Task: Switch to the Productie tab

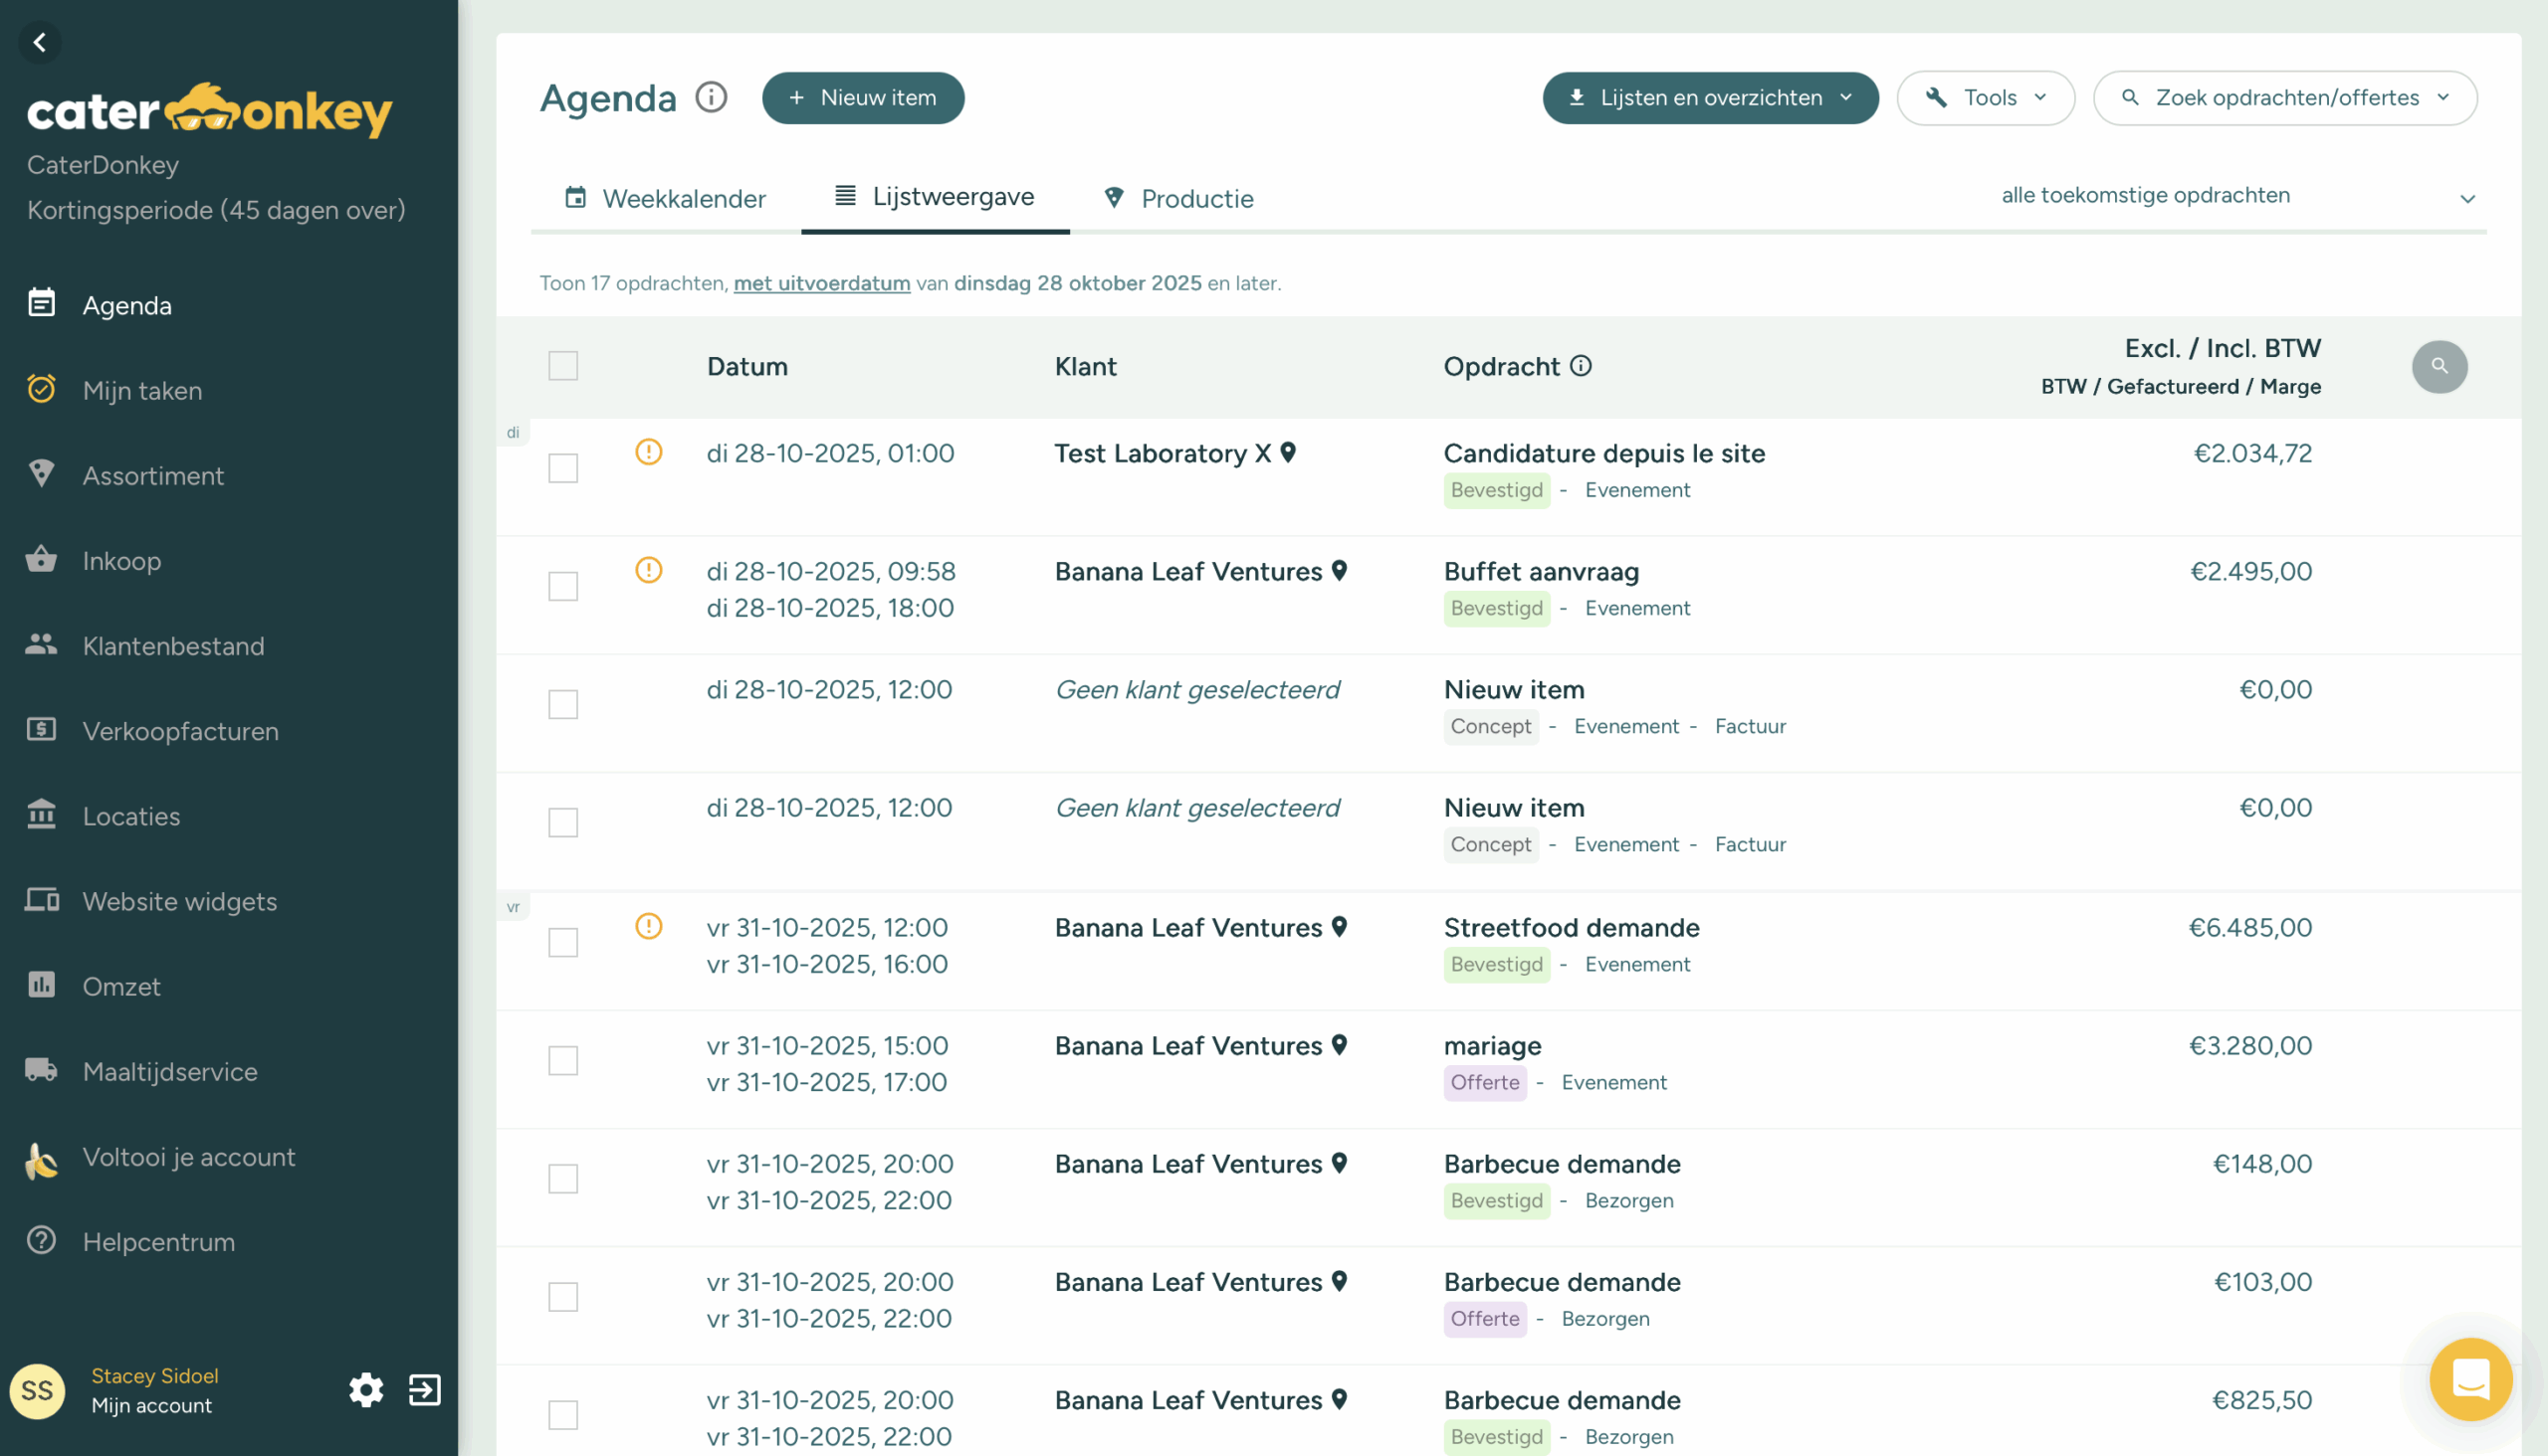Action: [x=1177, y=198]
